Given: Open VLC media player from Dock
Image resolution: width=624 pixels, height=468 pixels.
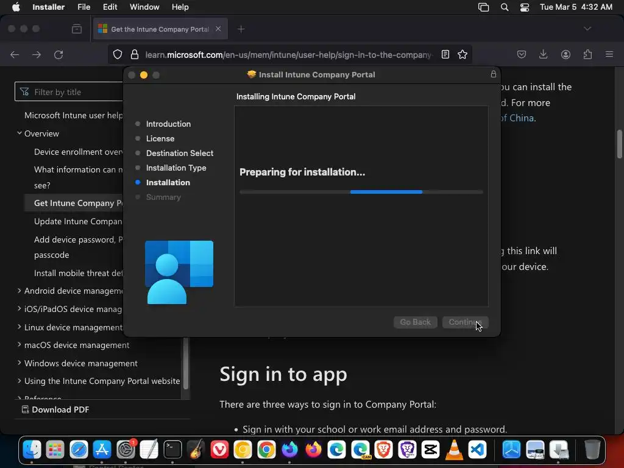Looking at the screenshot, I should (x=454, y=450).
